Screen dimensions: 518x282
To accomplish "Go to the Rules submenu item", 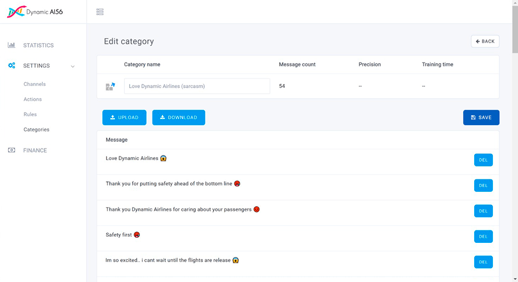I will (x=30, y=114).
